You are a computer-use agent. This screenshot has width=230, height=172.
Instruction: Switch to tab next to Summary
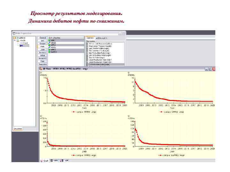tap(101, 38)
